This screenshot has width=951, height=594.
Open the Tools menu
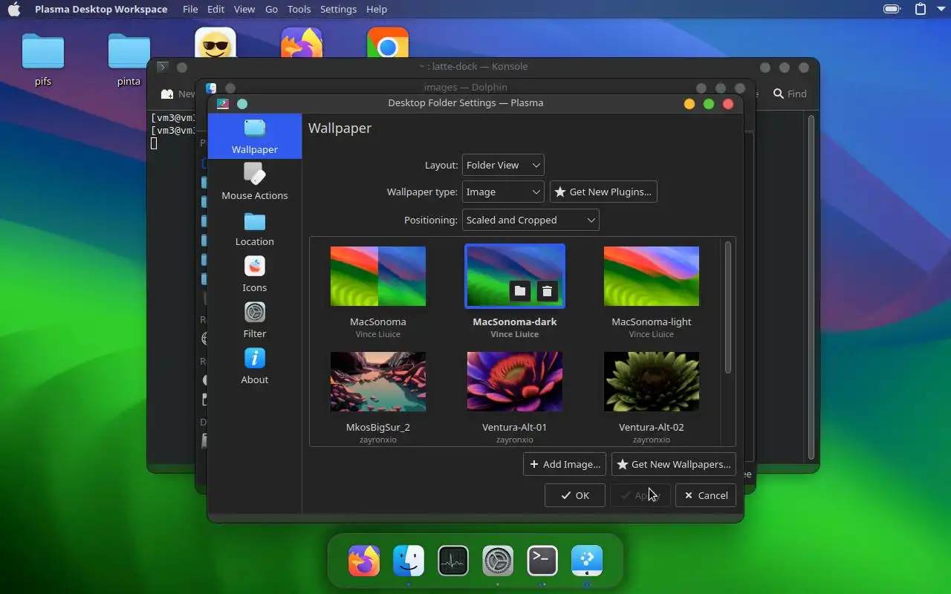coord(299,9)
